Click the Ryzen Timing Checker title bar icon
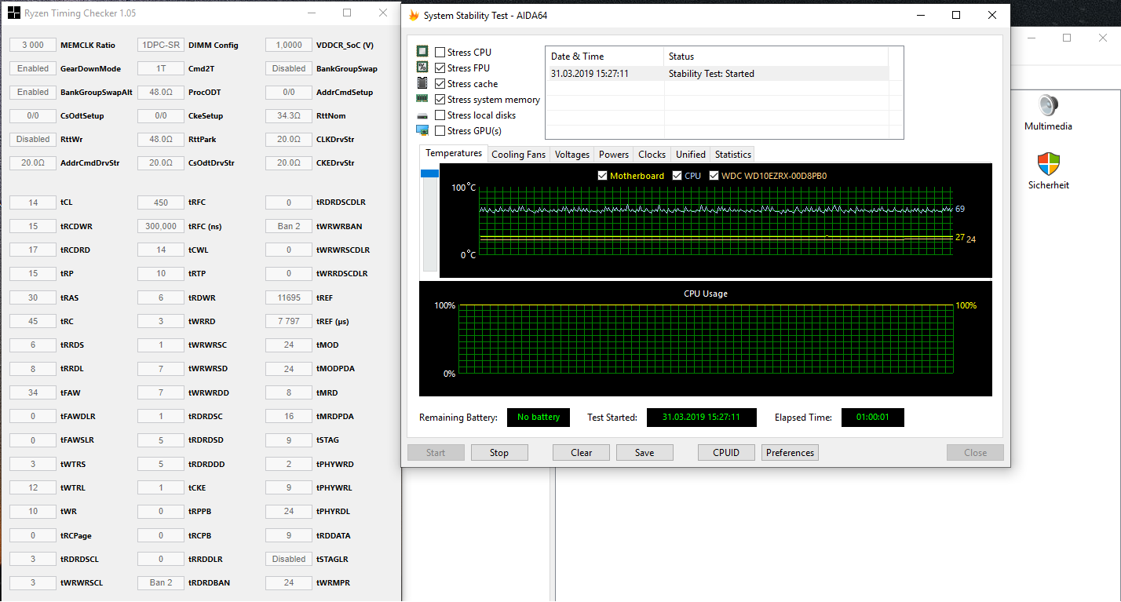1121x602 pixels. click(14, 13)
